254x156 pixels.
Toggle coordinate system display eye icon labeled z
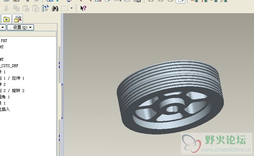224,1
